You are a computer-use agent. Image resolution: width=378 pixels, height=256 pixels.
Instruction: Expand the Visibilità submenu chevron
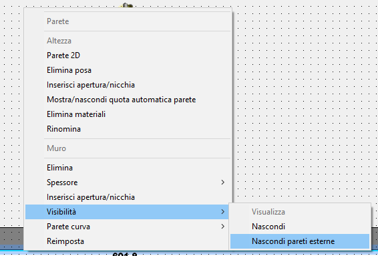point(223,212)
